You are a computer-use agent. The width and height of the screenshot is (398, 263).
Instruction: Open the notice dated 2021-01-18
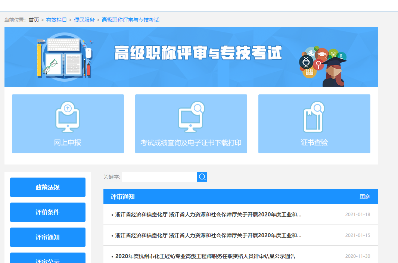208,215
